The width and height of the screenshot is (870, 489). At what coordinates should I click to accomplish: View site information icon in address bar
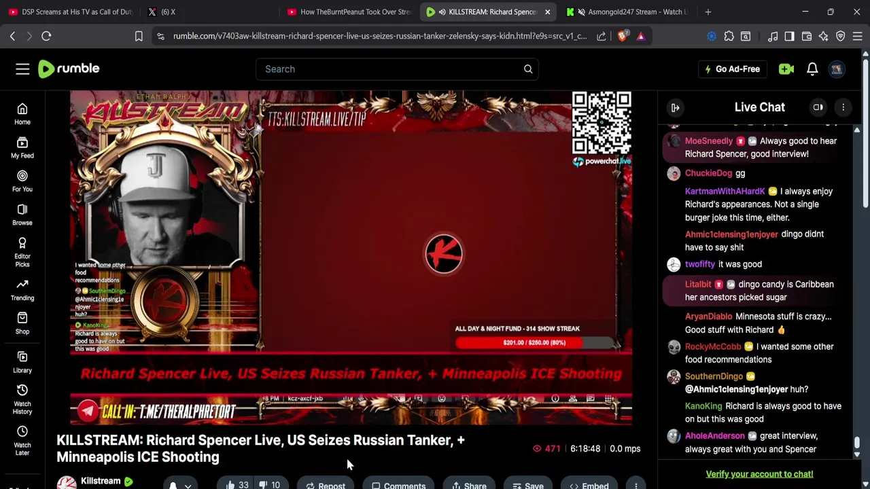(x=160, y=36)
